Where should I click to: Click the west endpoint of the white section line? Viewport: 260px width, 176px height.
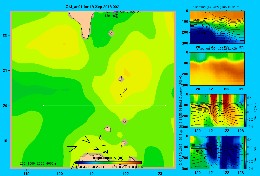click(x=43, y=106)
